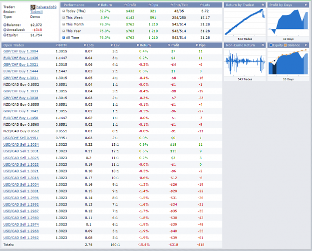The width and height of the screenshot is (312, 251).
Task: Open USD/CAD Sell 1.3034 trade
Action: [x=21, y=145]
